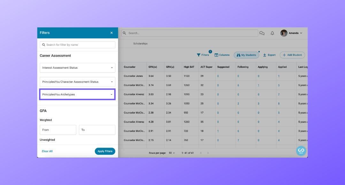The image size is (345, 185).
Task: Click the Weighted GPA From field
Action: point(58,130)
